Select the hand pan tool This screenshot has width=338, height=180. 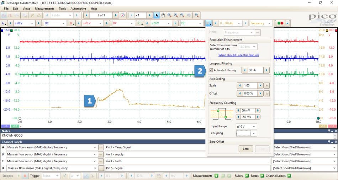(163, 15)
